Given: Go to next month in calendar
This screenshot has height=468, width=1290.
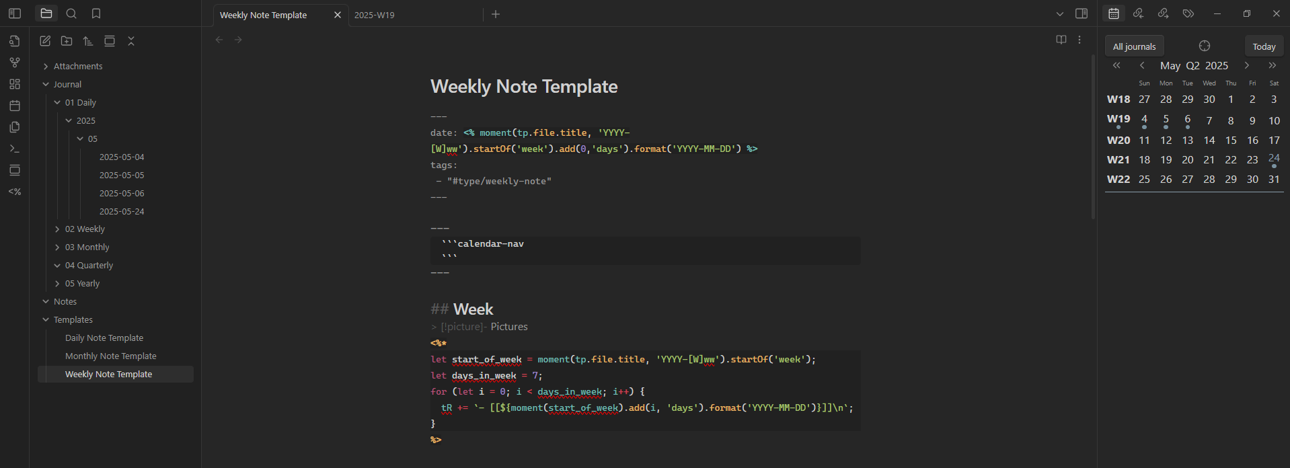Looking at the screenshot, I should pyautogui.click(x=1247, y=65).
